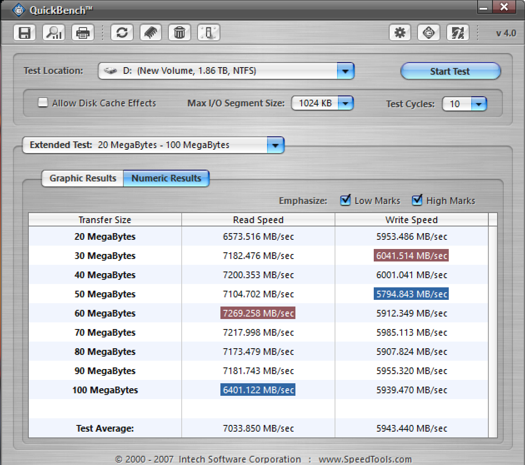Image resolution: width=525 pixels, height=465 pixels.
Task: Toggle the High Marks checkbox
Action: (x=417, y=201)
